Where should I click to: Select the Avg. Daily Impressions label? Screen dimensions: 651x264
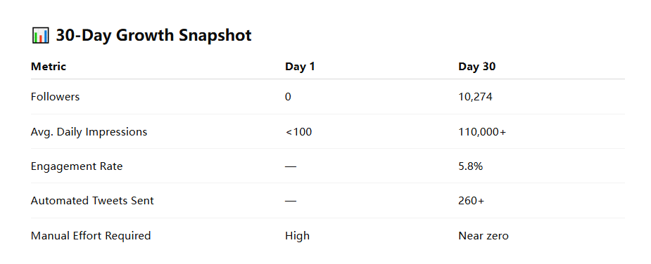89,132
